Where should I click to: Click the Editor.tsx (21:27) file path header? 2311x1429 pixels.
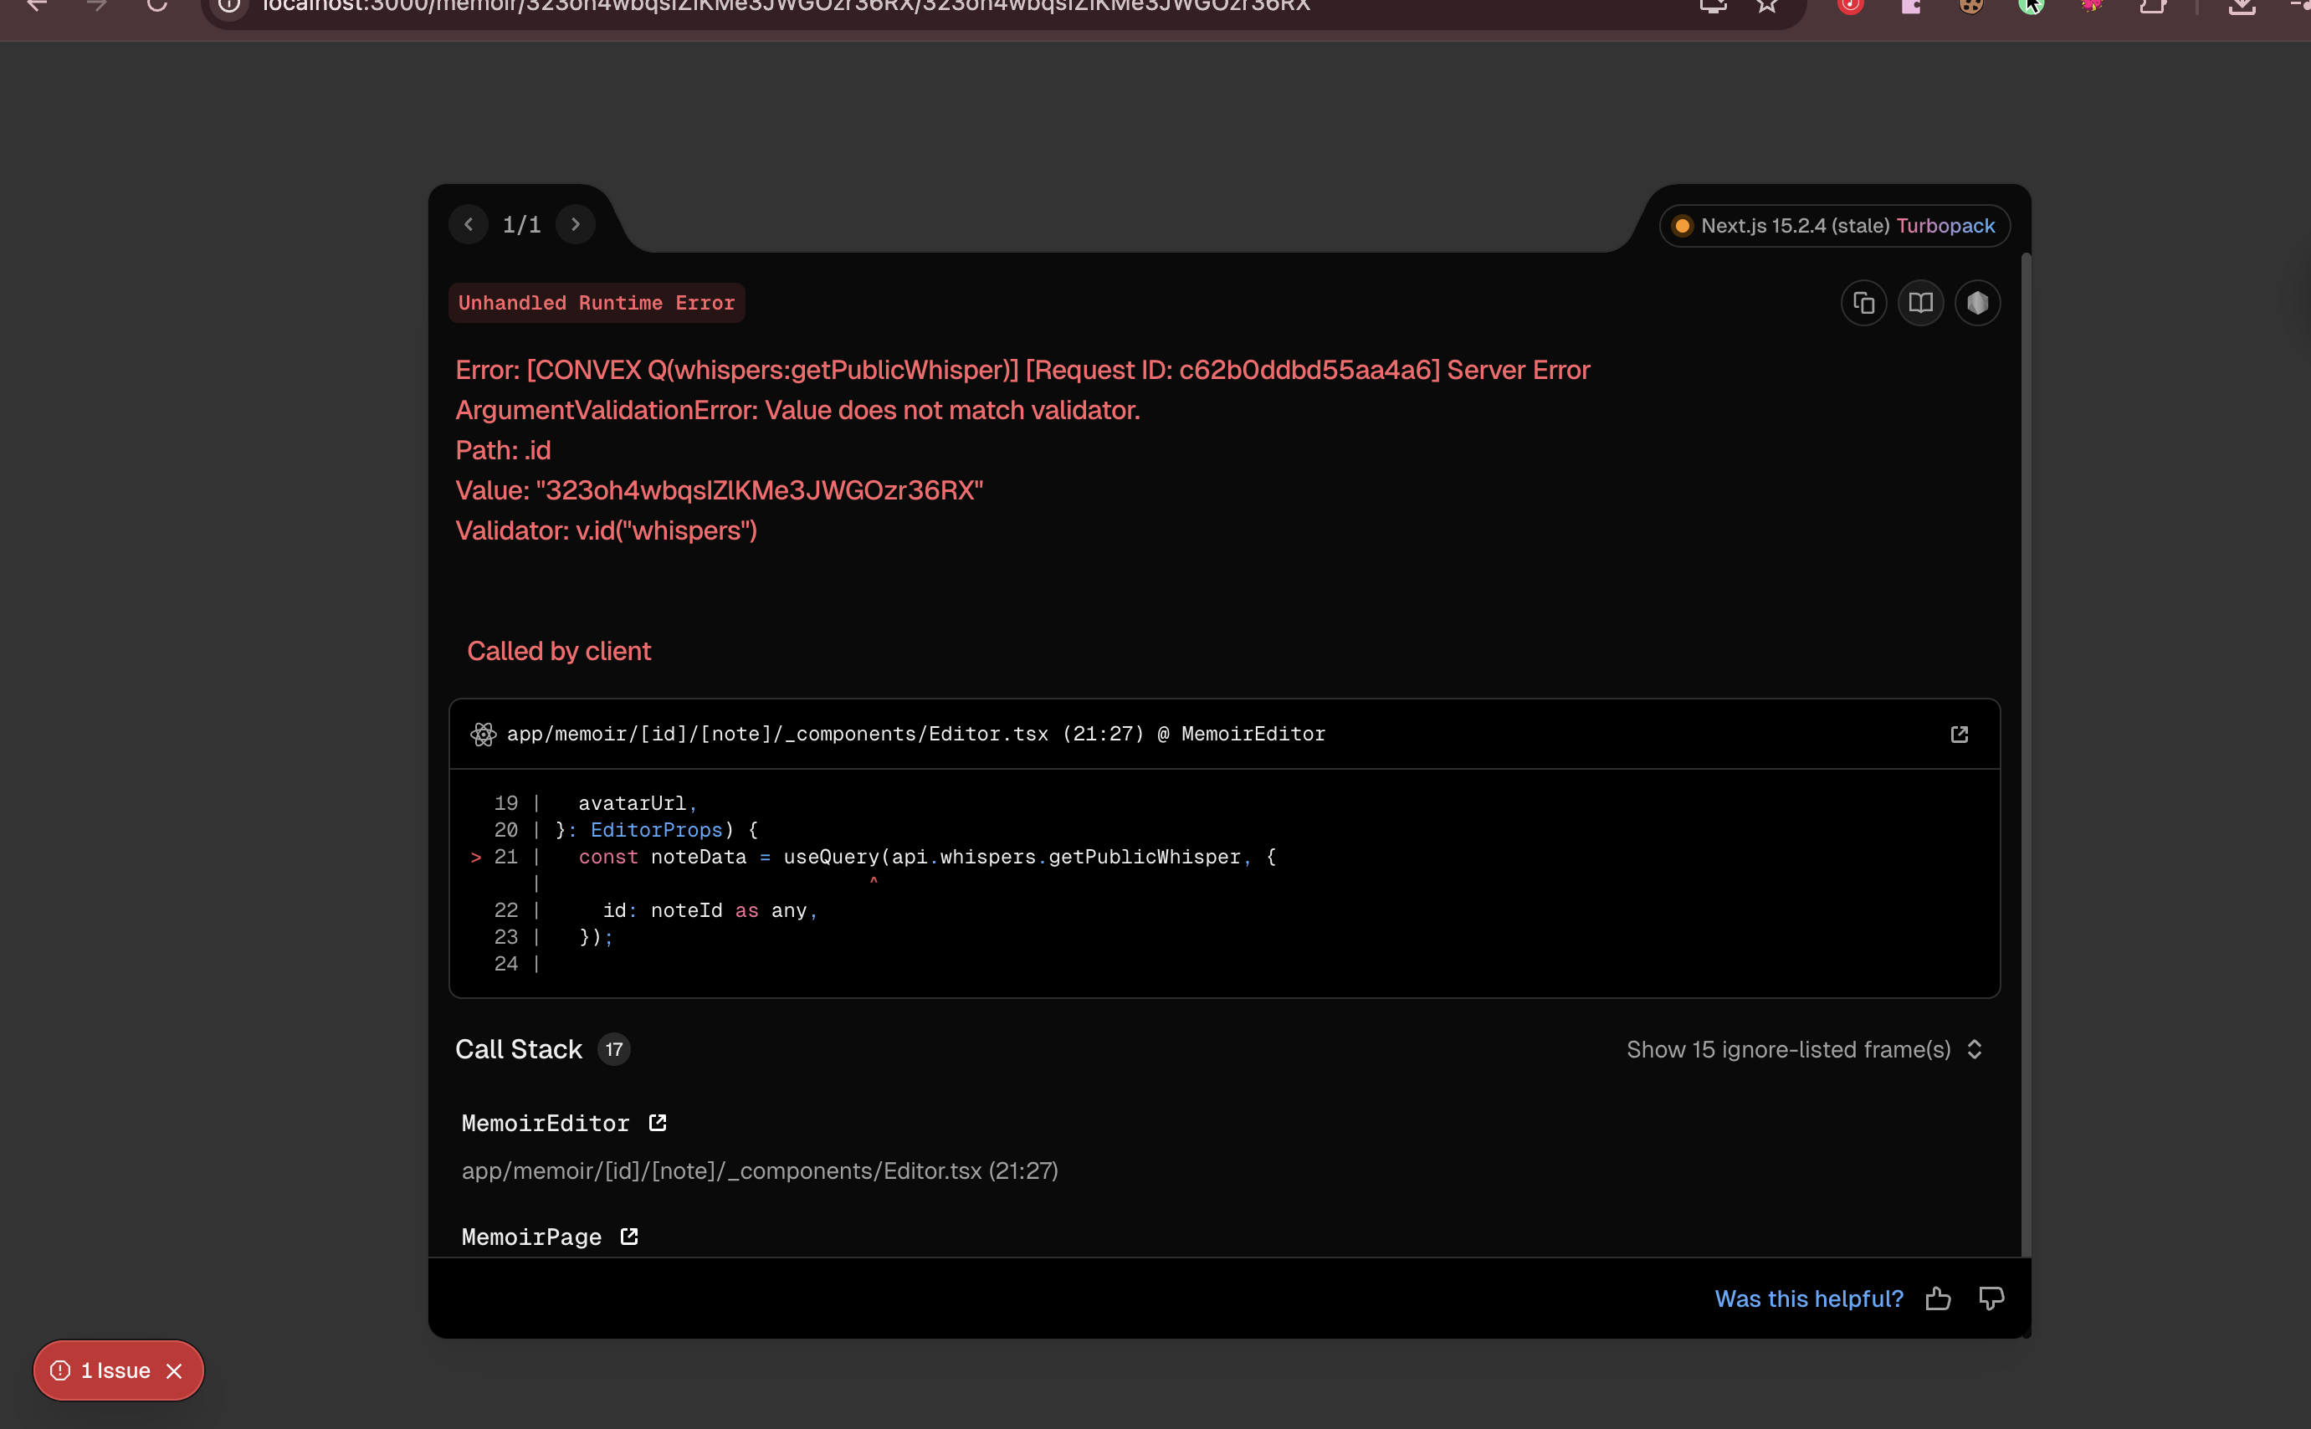click(916, 735)
